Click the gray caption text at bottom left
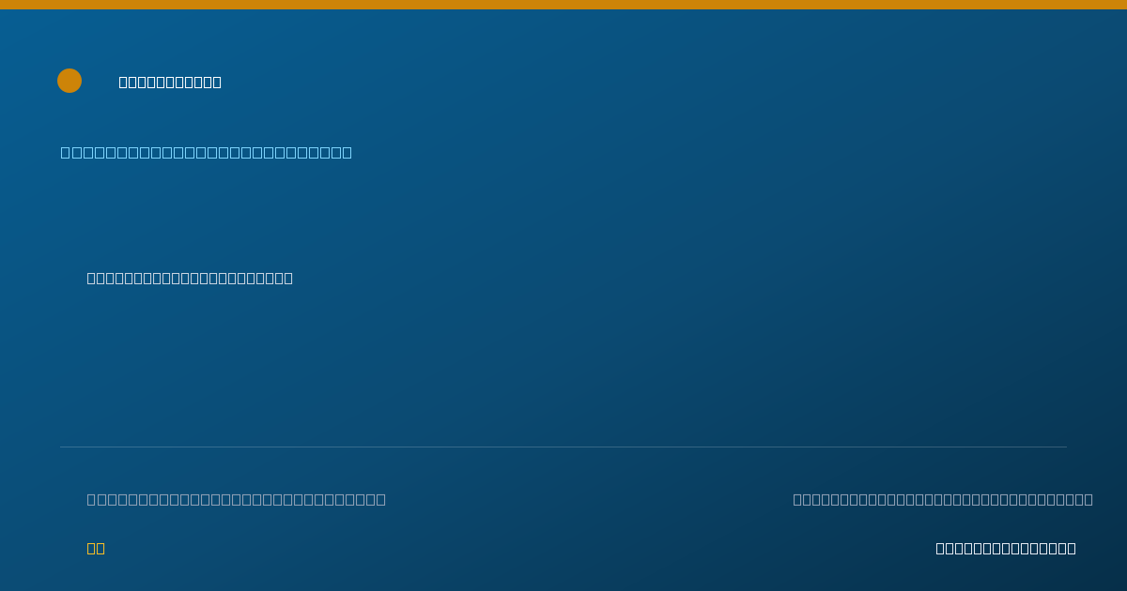1127x591 pixels. (x=237, y=499)
